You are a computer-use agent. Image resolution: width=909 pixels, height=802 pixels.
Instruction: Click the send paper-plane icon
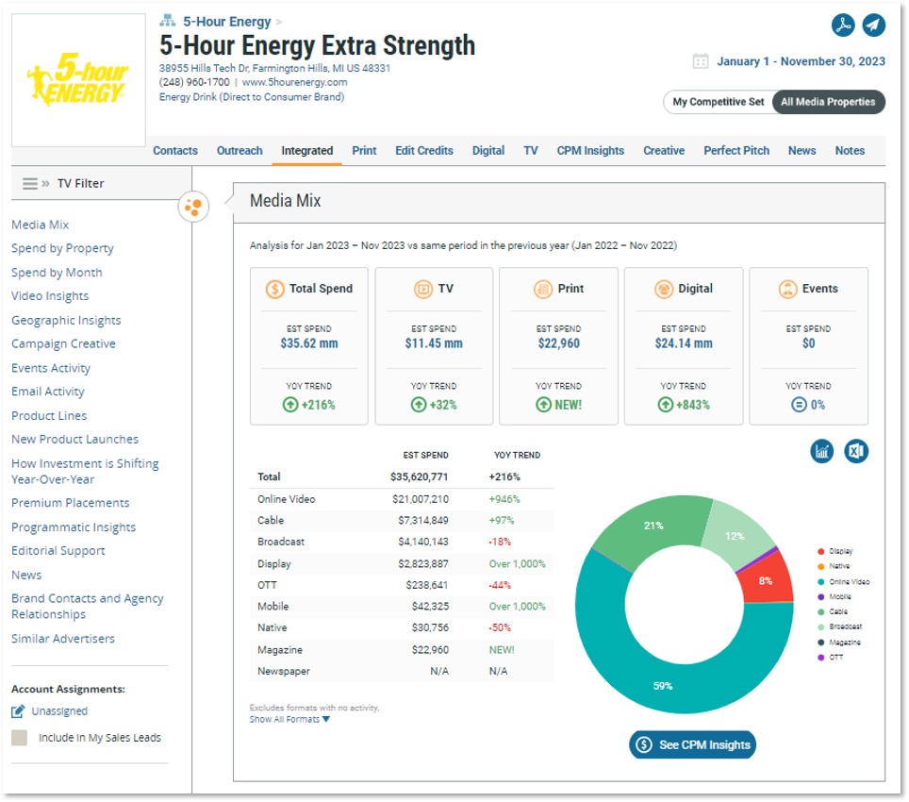click(873, 25)
